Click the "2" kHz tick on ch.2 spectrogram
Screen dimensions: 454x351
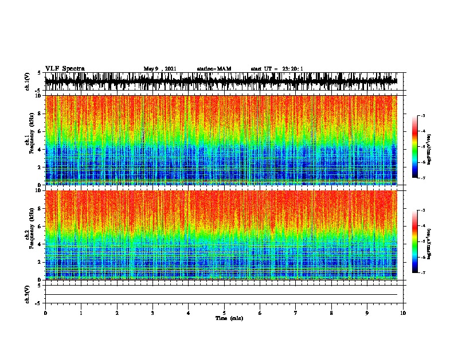click(x=40, y=262)
